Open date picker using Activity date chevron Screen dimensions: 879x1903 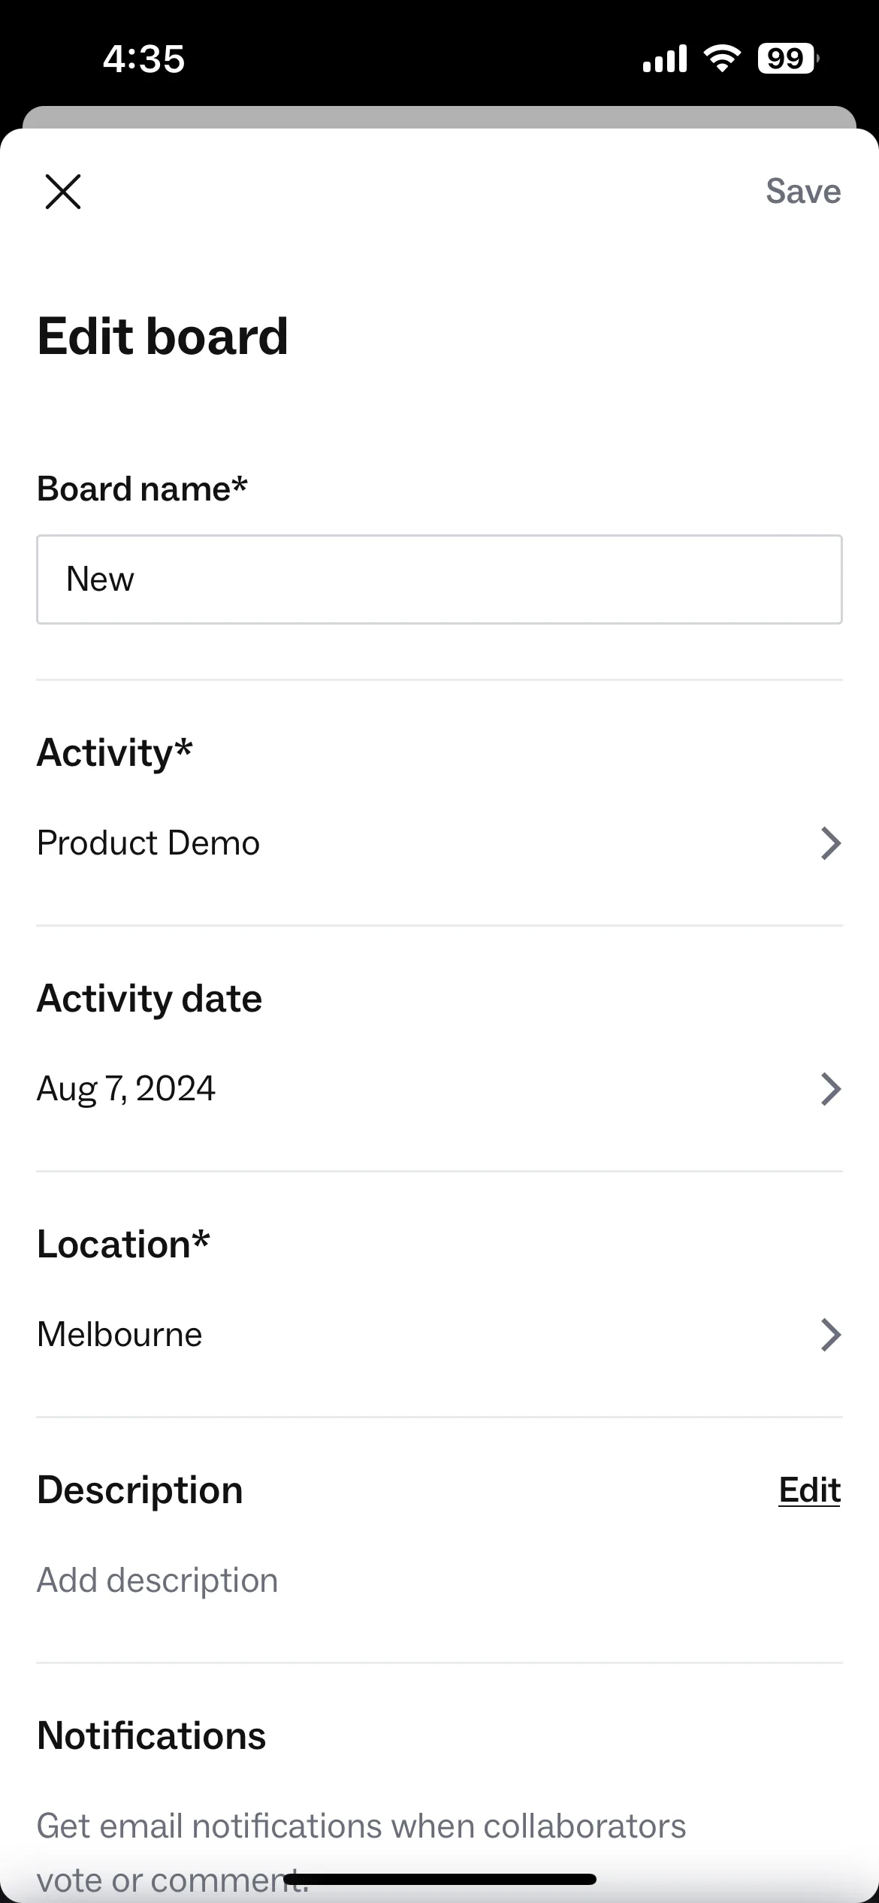pyautogui.click(x=830, y=1089)
